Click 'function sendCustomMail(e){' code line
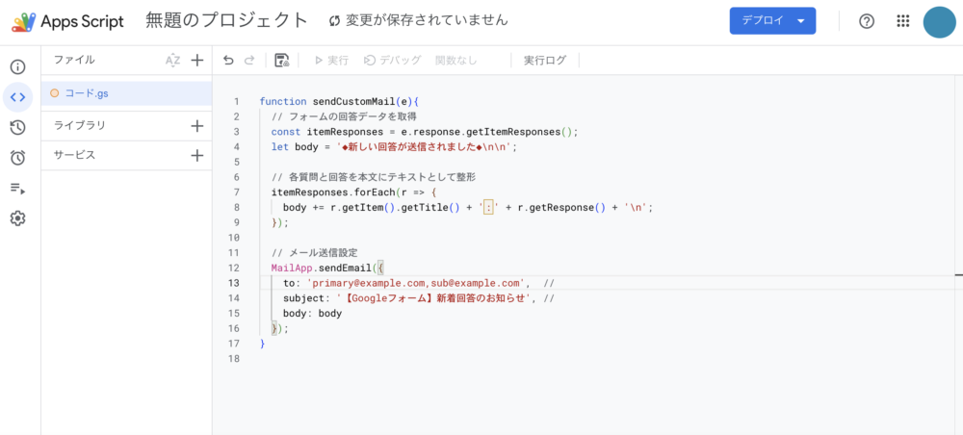Viewport: 963px width, 435px height. 339,101
